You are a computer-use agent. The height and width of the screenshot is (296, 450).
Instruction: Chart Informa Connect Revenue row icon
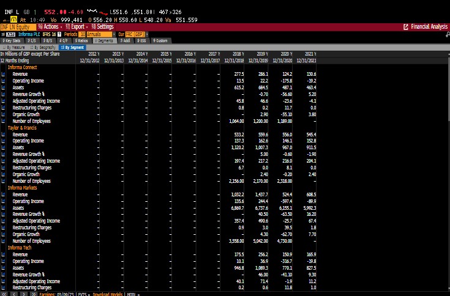3,74
